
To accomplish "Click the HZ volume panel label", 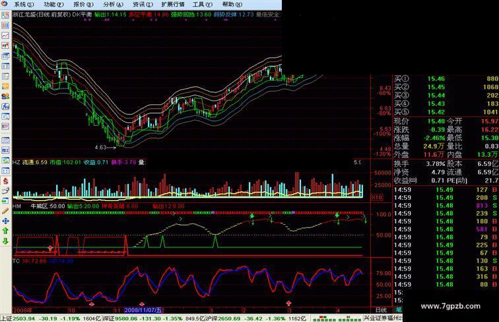I will [x=17, y=162].
